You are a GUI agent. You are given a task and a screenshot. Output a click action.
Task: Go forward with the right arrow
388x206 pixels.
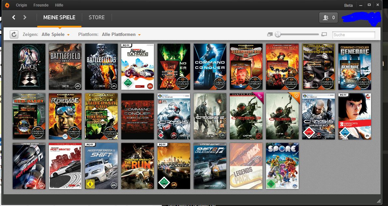coord(24,17)
